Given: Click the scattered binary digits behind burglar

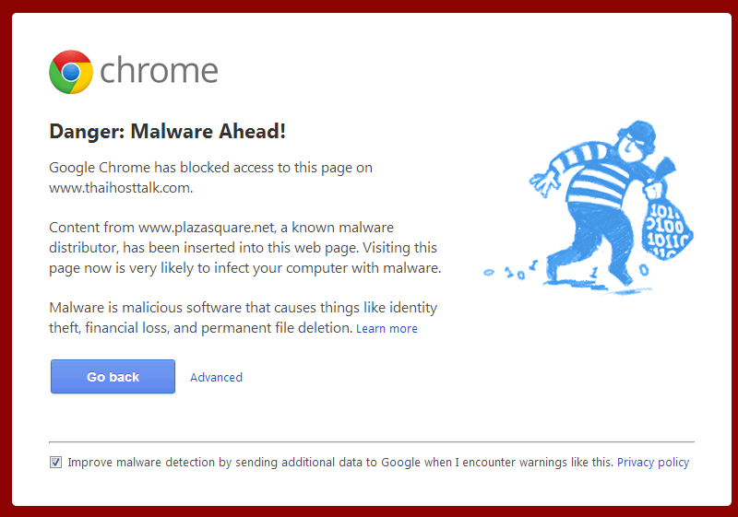Looking at the screenshot, I should click(517, 274).
